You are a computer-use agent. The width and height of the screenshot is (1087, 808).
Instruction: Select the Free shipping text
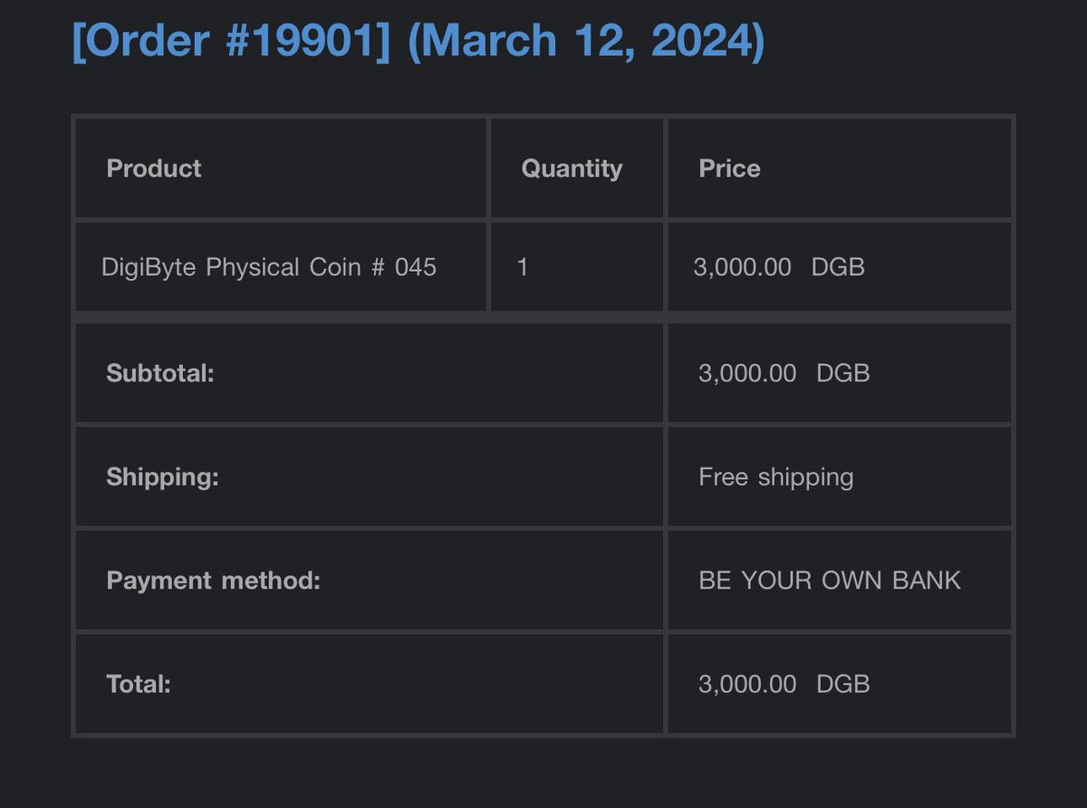coord(776,477)
